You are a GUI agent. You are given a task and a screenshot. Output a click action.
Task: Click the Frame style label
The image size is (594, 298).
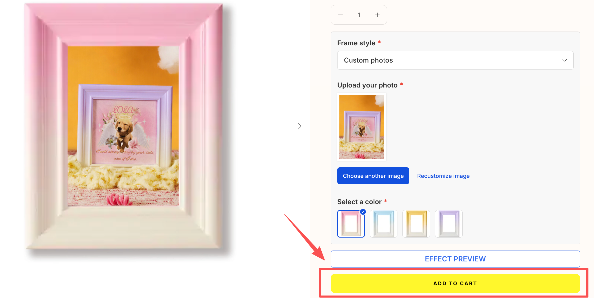tap(356, 43)
